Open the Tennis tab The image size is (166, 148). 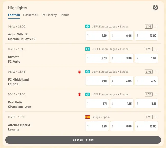65,15
